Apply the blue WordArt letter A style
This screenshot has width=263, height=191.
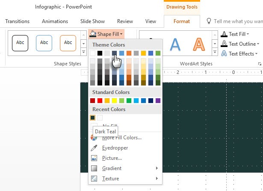(x=175, y=44)
